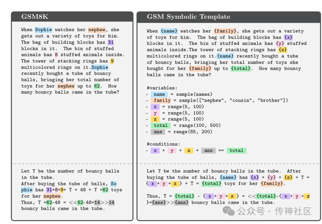Select Sophie after 'rings on it.' in GSM8K
Viewport: 322px width, 224px height.
tap(100, 67)
